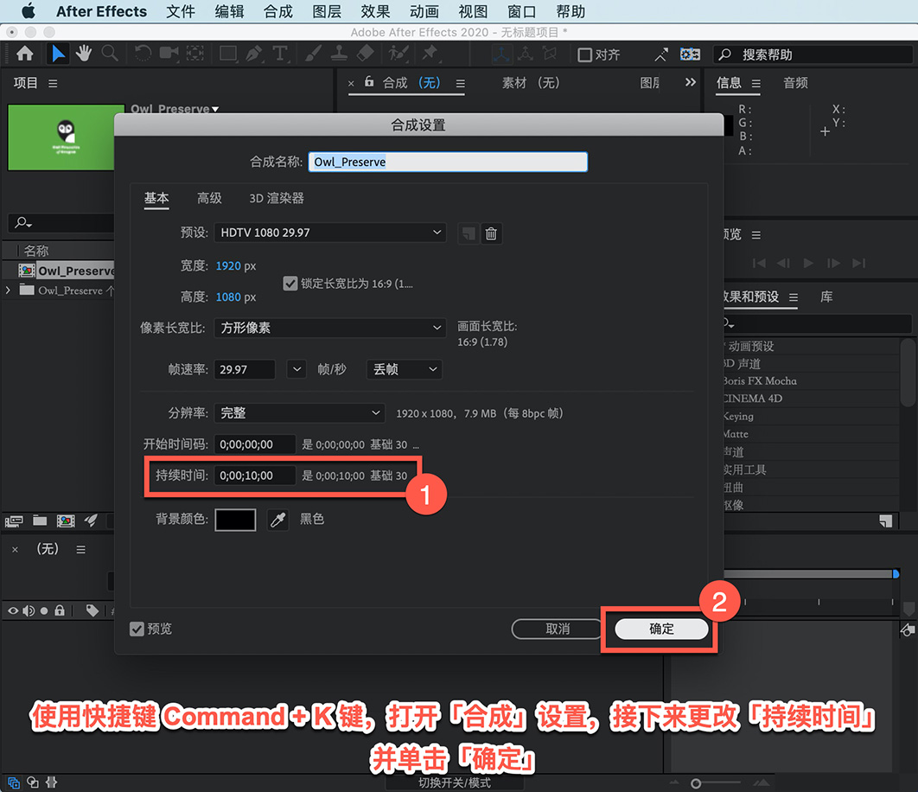
Task: Click the blue work area end marker
Action: tap(896, 573)
